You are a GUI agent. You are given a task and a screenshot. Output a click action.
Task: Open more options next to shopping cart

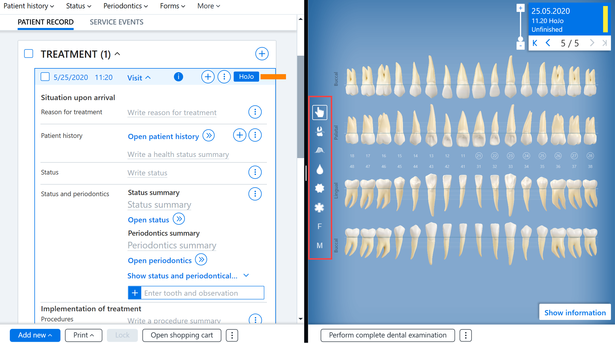(x=232, y=335)
